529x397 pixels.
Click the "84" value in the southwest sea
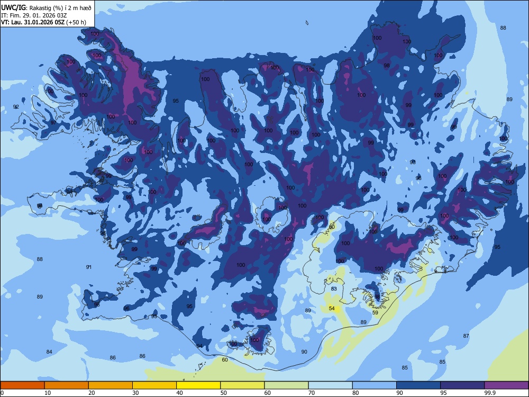click(x=49, y=352)
